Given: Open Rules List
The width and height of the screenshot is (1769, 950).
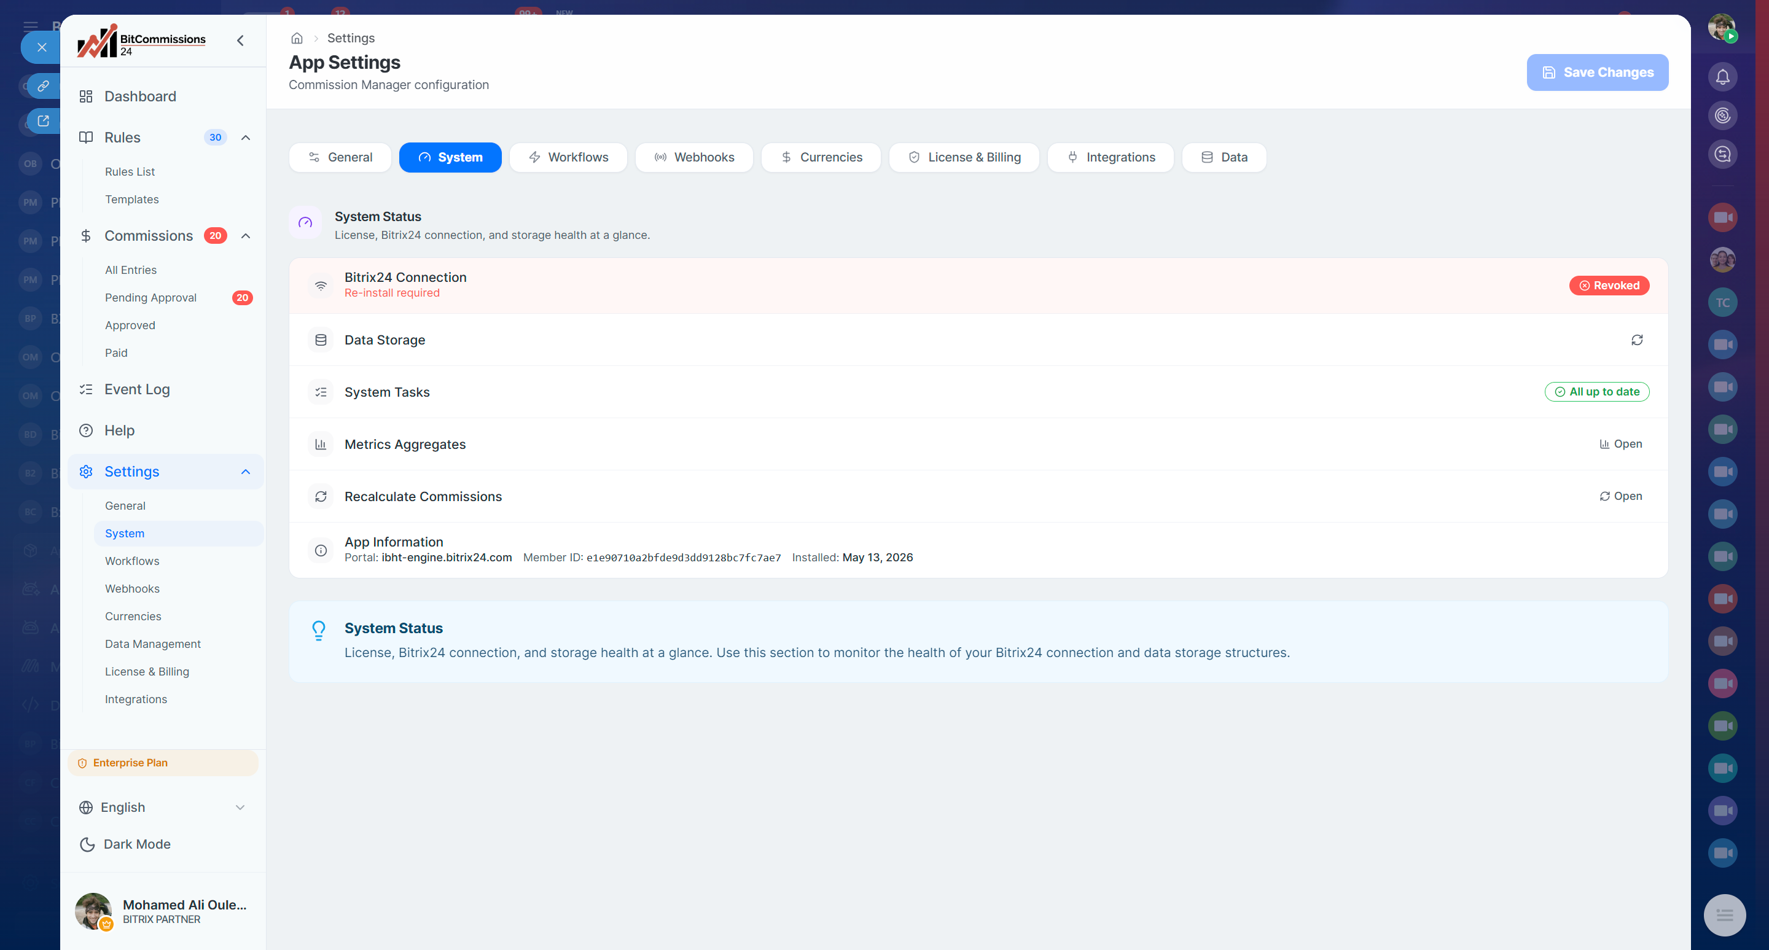Looking at the screenshot, I should [130, 171].
